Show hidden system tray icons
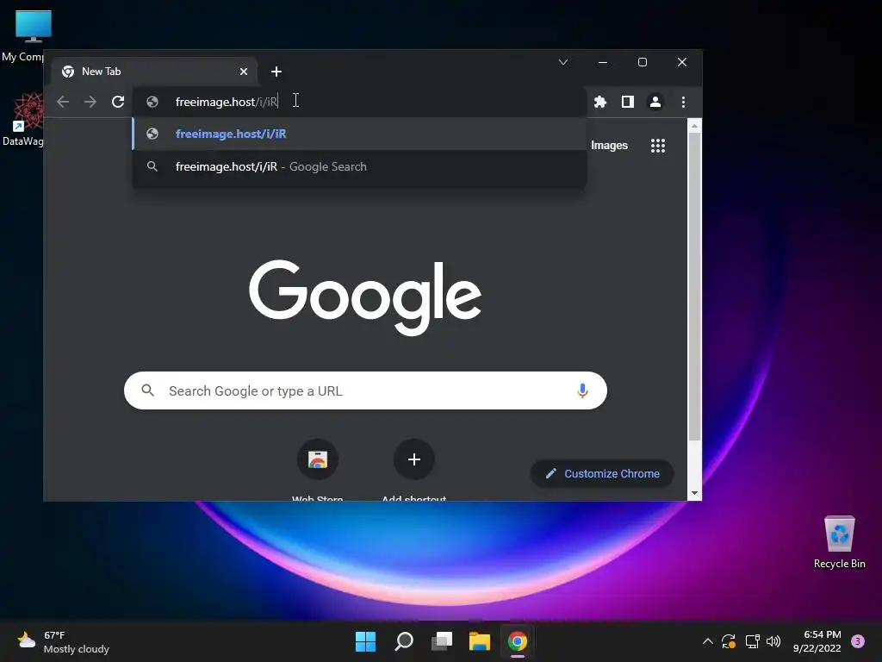 708,641
